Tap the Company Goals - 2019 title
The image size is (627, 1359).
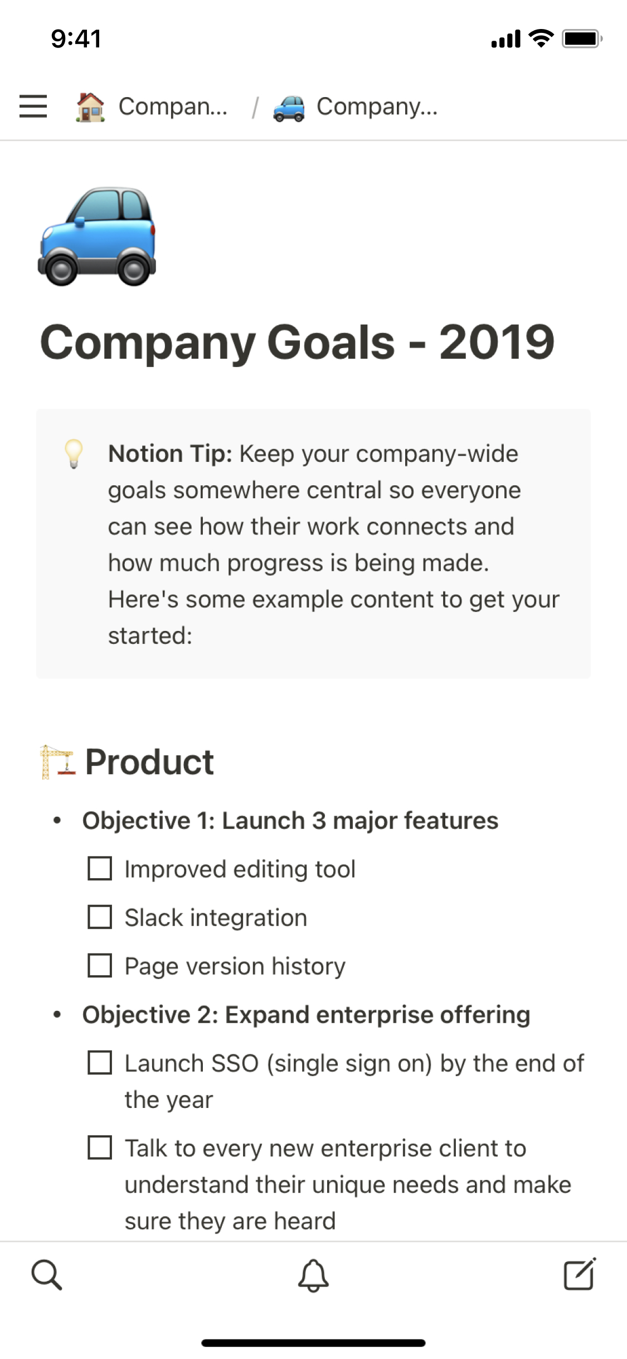(x=297, y=342)
